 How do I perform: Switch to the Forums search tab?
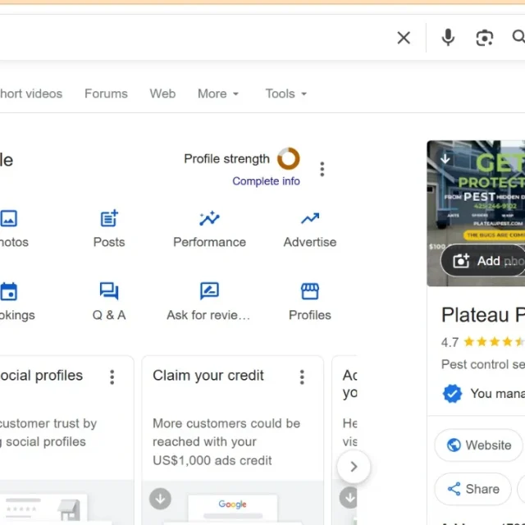[106, 94]
